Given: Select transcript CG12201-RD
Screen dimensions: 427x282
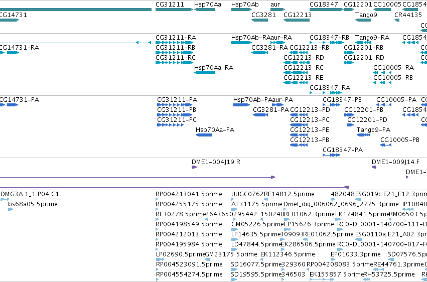Looking at the screenshot, I should click(x=349, y=63).
